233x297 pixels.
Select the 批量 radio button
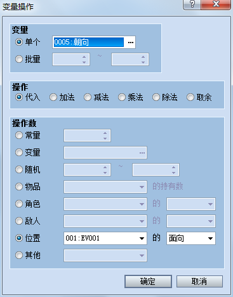(x=19, y=59)
